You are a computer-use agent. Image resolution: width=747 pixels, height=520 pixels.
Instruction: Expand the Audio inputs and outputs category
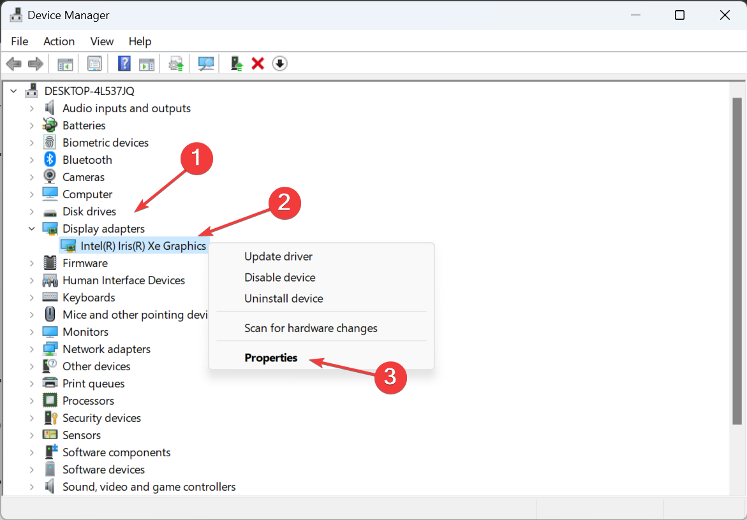pyautogui.click(x=31, y=108)
